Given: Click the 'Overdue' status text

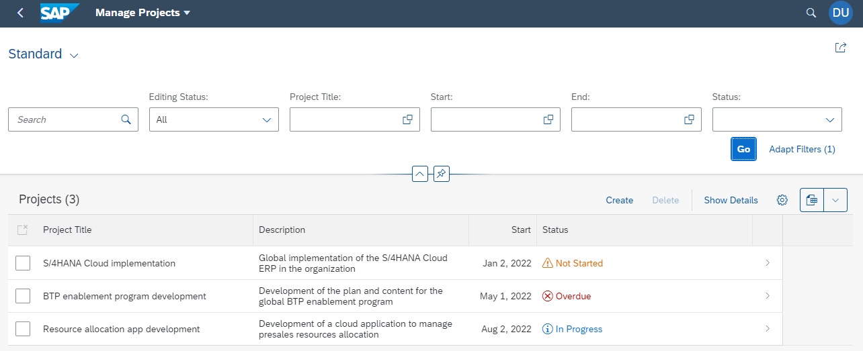Looking at the screenshot, I should [x=573, y=296].
